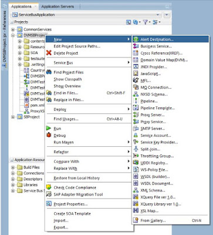
Task: Click the Split-Join icon
Action: pyautogui.click(x=136, y=149)
